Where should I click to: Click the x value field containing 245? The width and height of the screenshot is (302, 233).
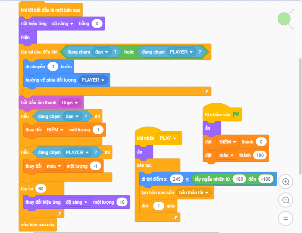point(177,179)
